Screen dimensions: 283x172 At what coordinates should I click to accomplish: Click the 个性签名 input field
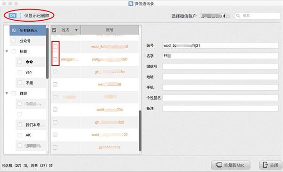click(x=220, y=98)
